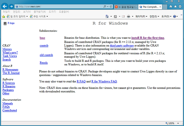
Task: Click the Read mail envelope icon
Action: (123, 16)
